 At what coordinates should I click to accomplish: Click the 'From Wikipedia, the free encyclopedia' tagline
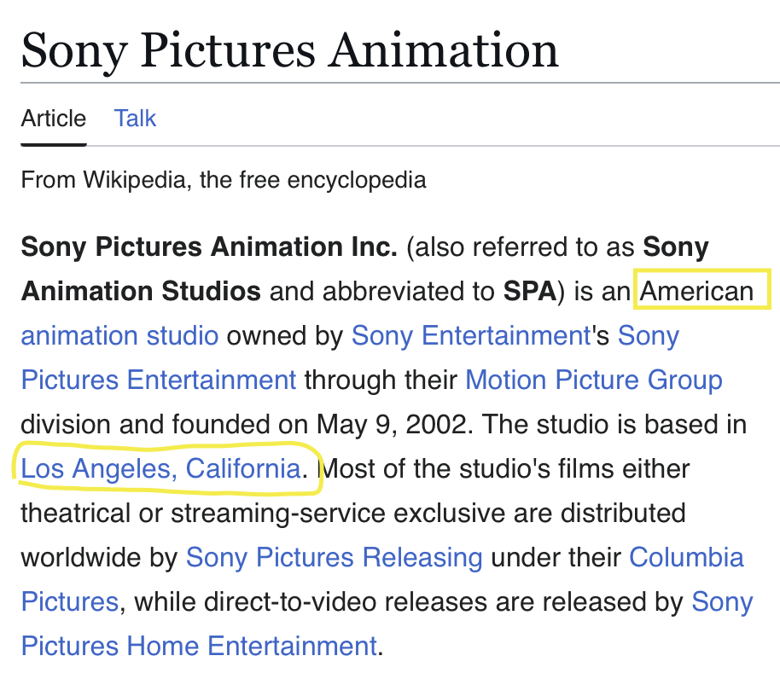(224, 180)
